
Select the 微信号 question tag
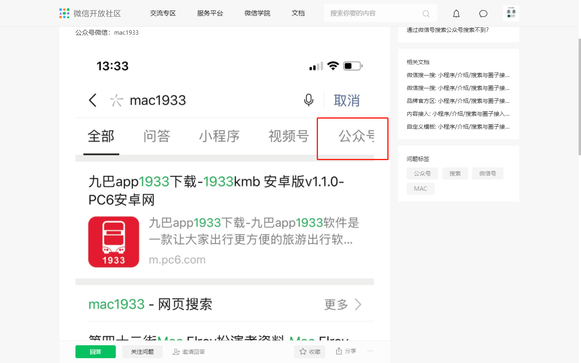click(x=488, y=173)
